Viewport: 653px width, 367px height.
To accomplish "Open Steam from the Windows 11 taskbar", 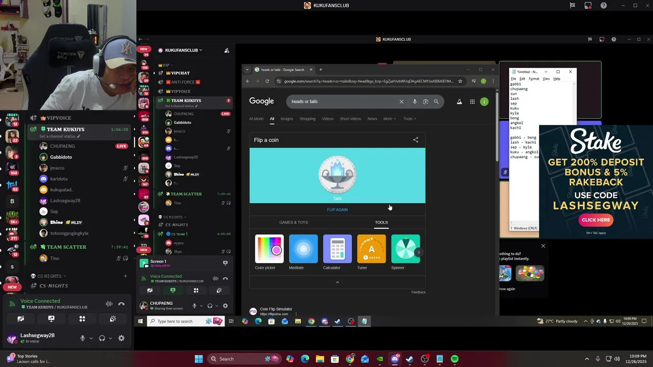I will pos(409,359).
